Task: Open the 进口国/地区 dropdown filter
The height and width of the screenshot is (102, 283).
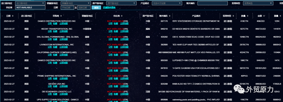Action: click(x=30, y=3)
